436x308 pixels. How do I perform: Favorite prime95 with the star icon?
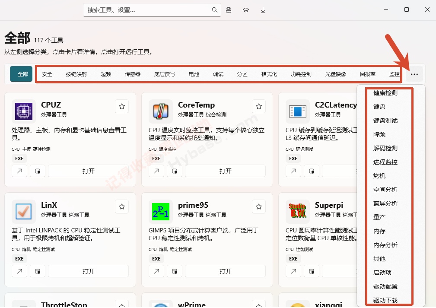259,206
